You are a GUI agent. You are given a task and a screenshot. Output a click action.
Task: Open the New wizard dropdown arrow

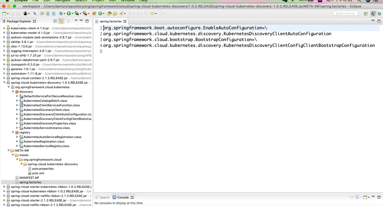[x=8, y=13]
